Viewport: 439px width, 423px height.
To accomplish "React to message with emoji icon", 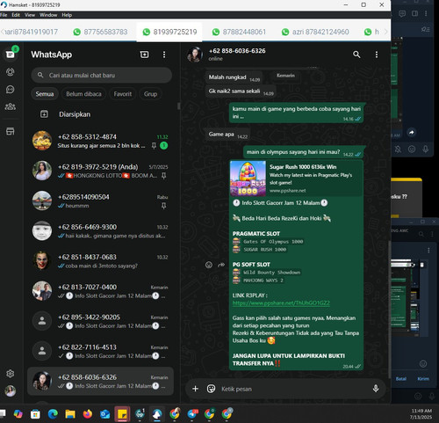I will click(209, 265).
